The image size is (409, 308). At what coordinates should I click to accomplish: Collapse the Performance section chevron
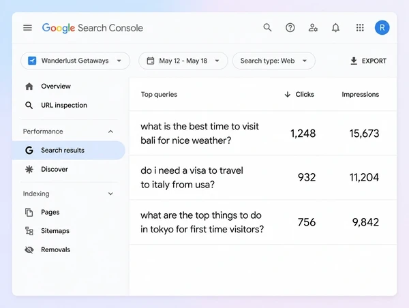pyautogui.click(x=110, y=132)
